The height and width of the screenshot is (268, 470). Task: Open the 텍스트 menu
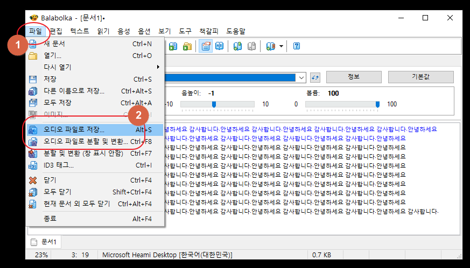pyautogui.click(x=80, y=31)
